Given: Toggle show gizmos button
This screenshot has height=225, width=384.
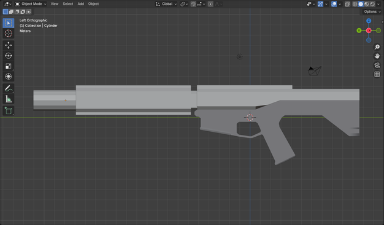Looking at the screenshot, I should pyautogui.click(x=320, y=4).
